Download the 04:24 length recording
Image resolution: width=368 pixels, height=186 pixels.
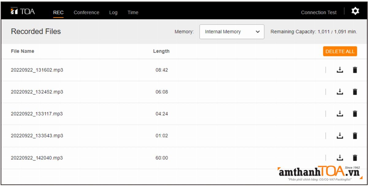coord(339,114)
